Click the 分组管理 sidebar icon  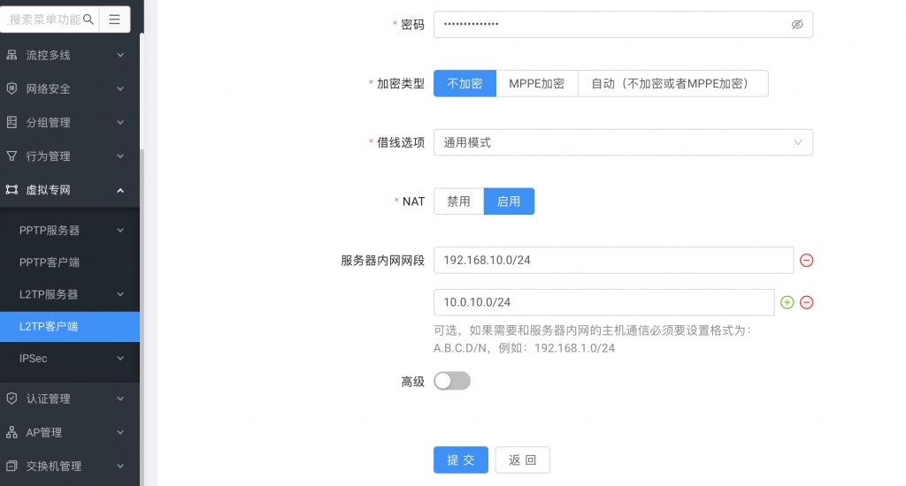(12, 122)
